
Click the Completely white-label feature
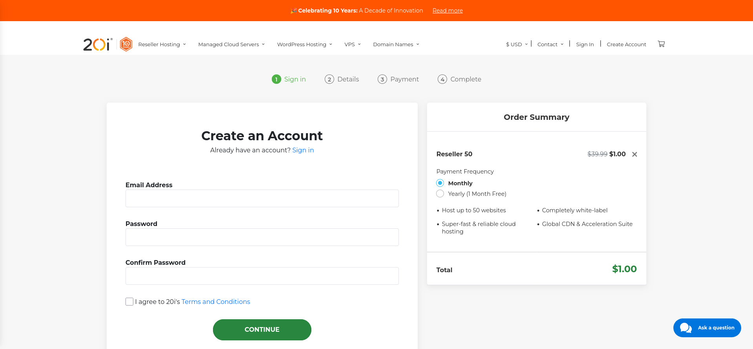click(x=575, y=210)
